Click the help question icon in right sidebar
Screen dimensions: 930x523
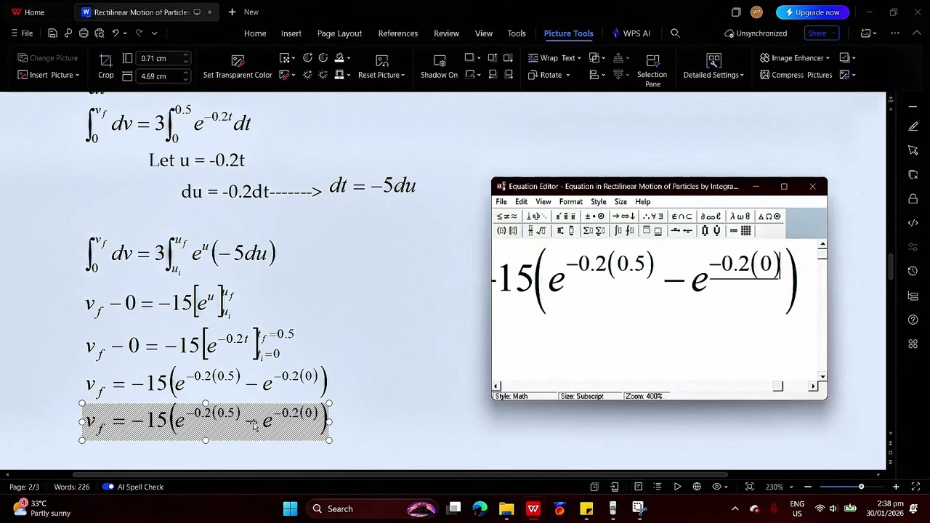tap(913, 320)
